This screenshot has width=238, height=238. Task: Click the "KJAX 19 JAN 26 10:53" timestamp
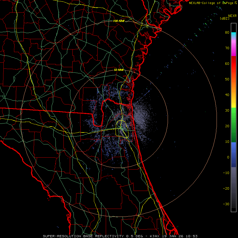tap(174, 236)
